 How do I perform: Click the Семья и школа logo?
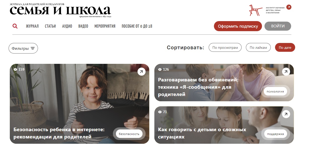60,10
